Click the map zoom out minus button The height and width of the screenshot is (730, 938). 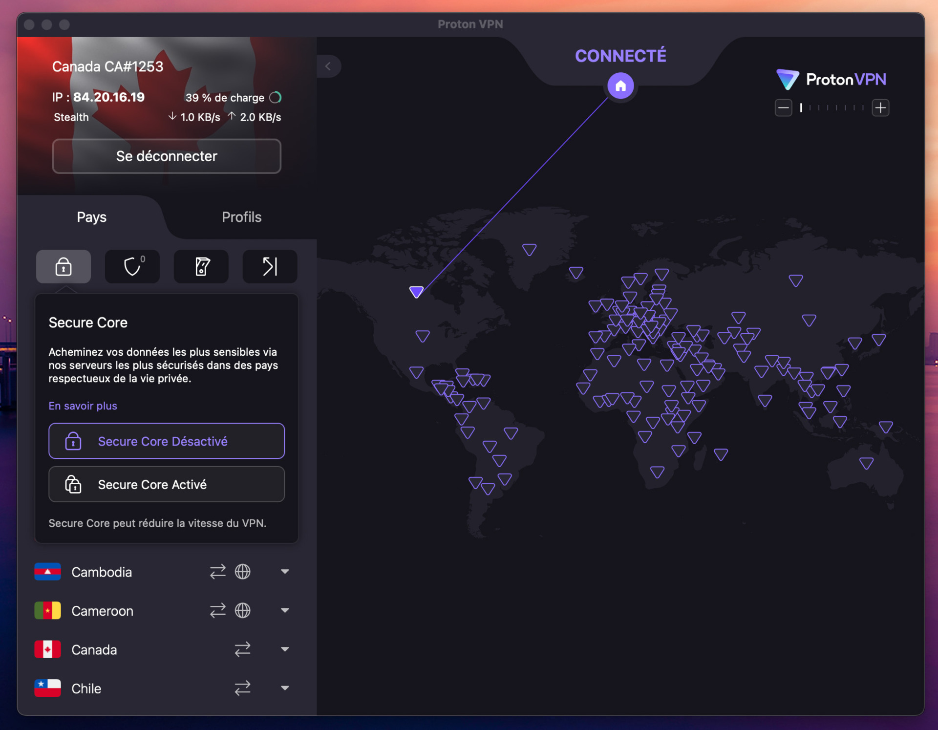click(x=784, y=107)
